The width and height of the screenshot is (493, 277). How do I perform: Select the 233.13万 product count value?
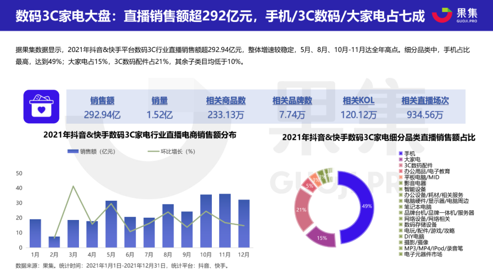click(x=226, y=115)
